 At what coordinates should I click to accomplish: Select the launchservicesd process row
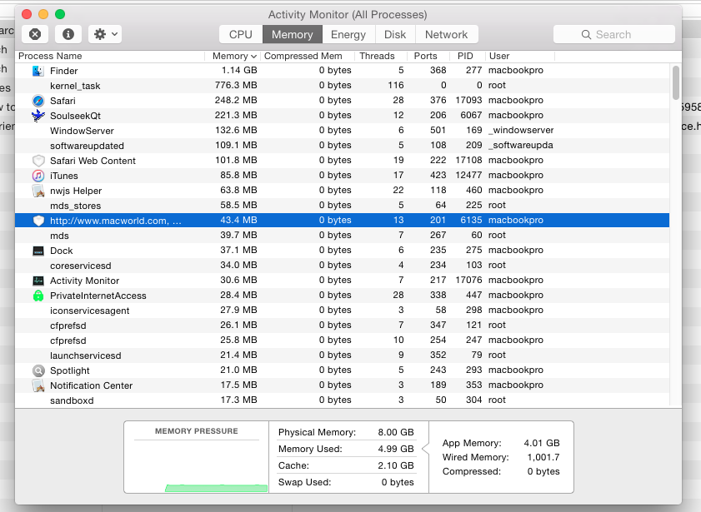[342, 355]
